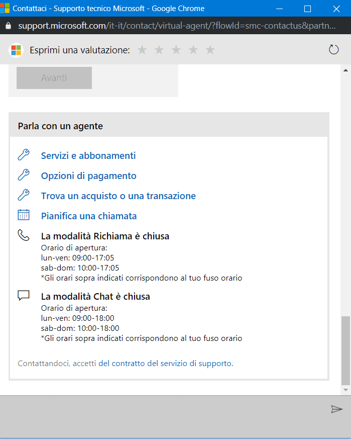Image resolution: width=351 pixels, height=440 pixels.
Task: Click the calendar icon for Pianifica una chiamata
Action: coord(24,215)
